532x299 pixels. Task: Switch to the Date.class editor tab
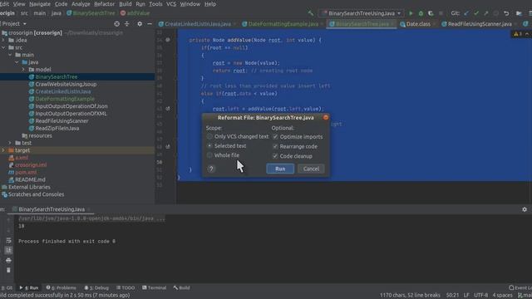coord(418,24)
